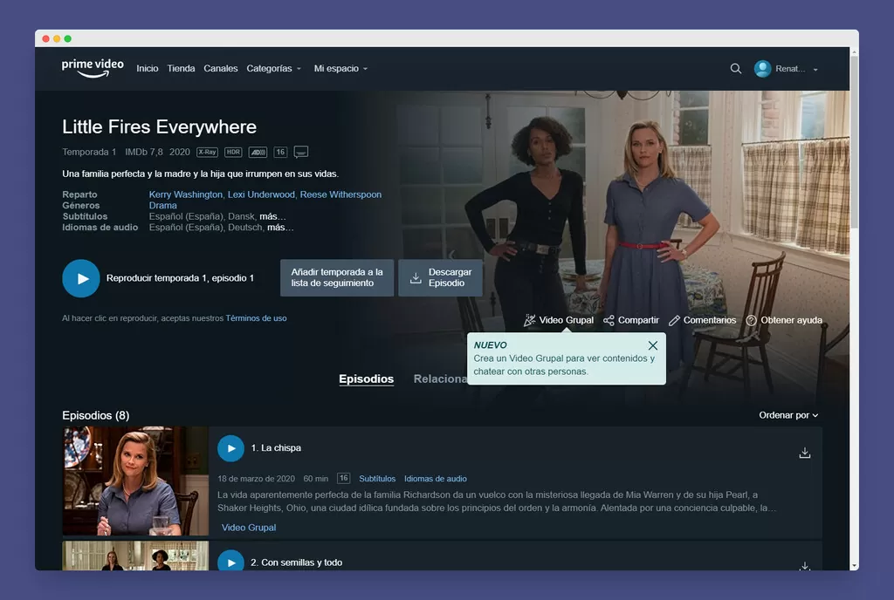Click the HDR badge
The image size is (894, 600).
[x=233, y=152]
